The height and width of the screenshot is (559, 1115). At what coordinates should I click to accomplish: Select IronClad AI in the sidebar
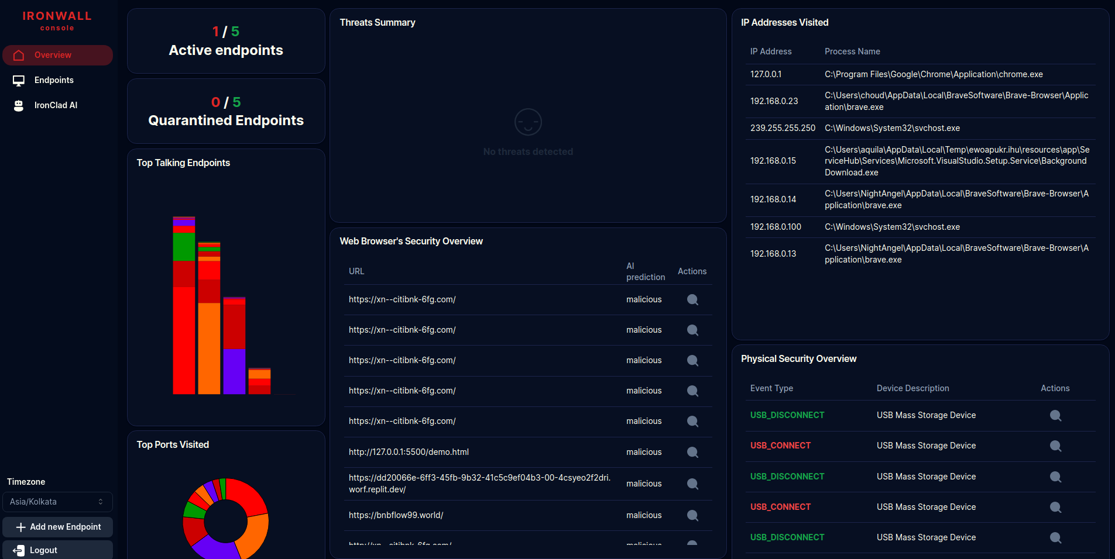pos(56,105)
